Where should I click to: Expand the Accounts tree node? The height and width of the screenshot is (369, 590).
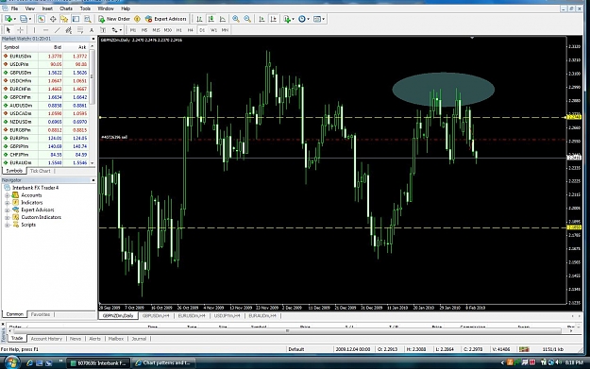pyautogui.click(x=7, y=195)
